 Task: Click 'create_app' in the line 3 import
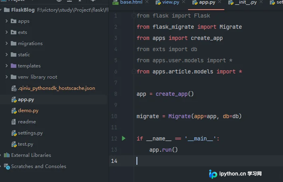point(207,38)
